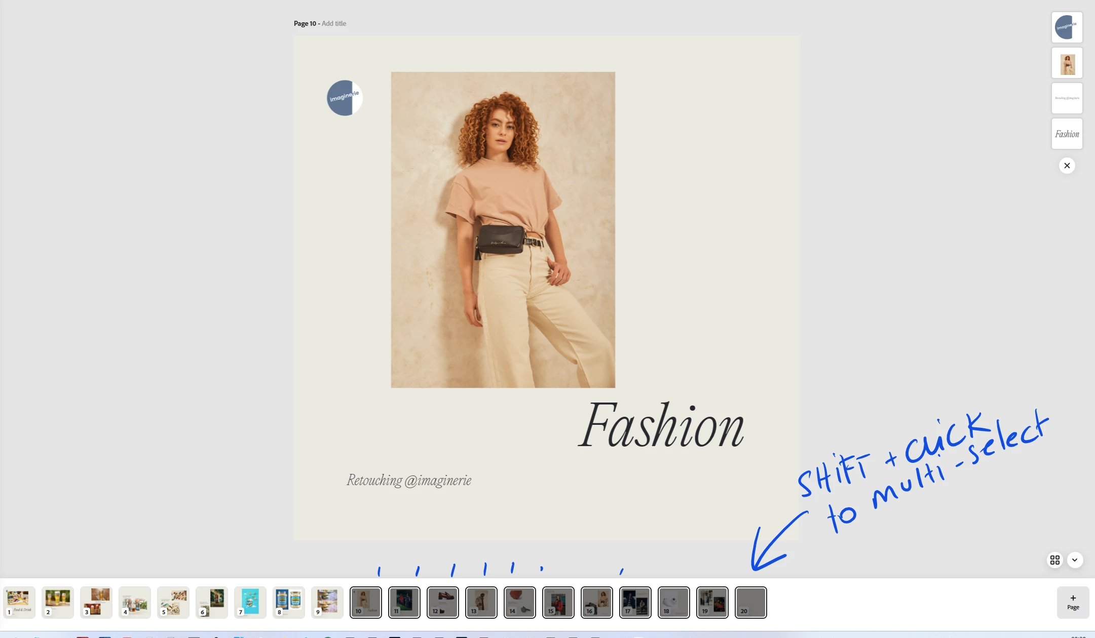The width and height of the screenshot is (1095, 638).
Task: Close the layers stack panel
Action: 1067,166
